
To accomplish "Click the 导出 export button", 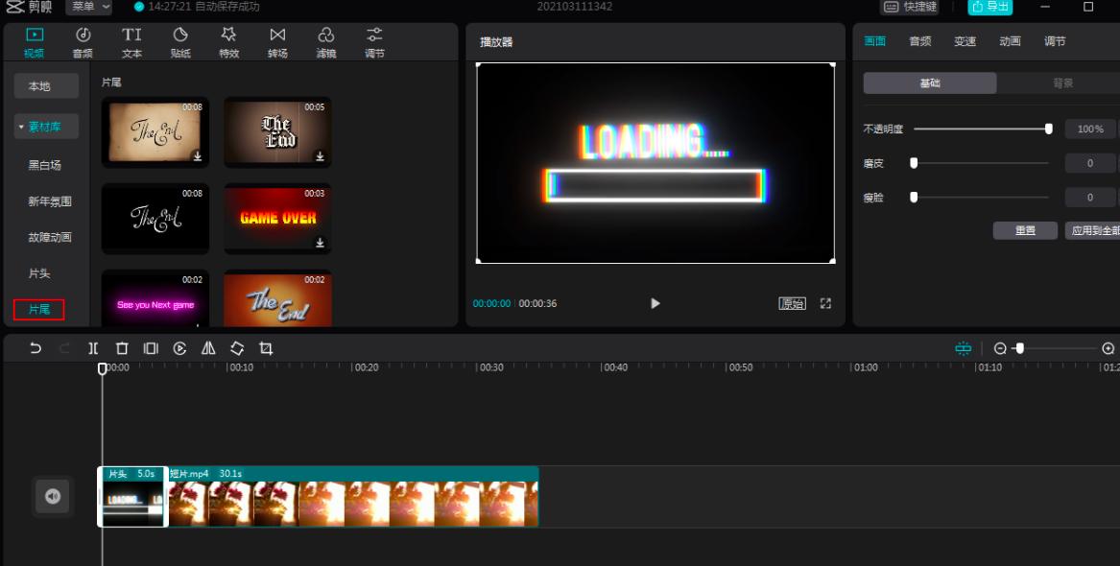I will 989,7.
